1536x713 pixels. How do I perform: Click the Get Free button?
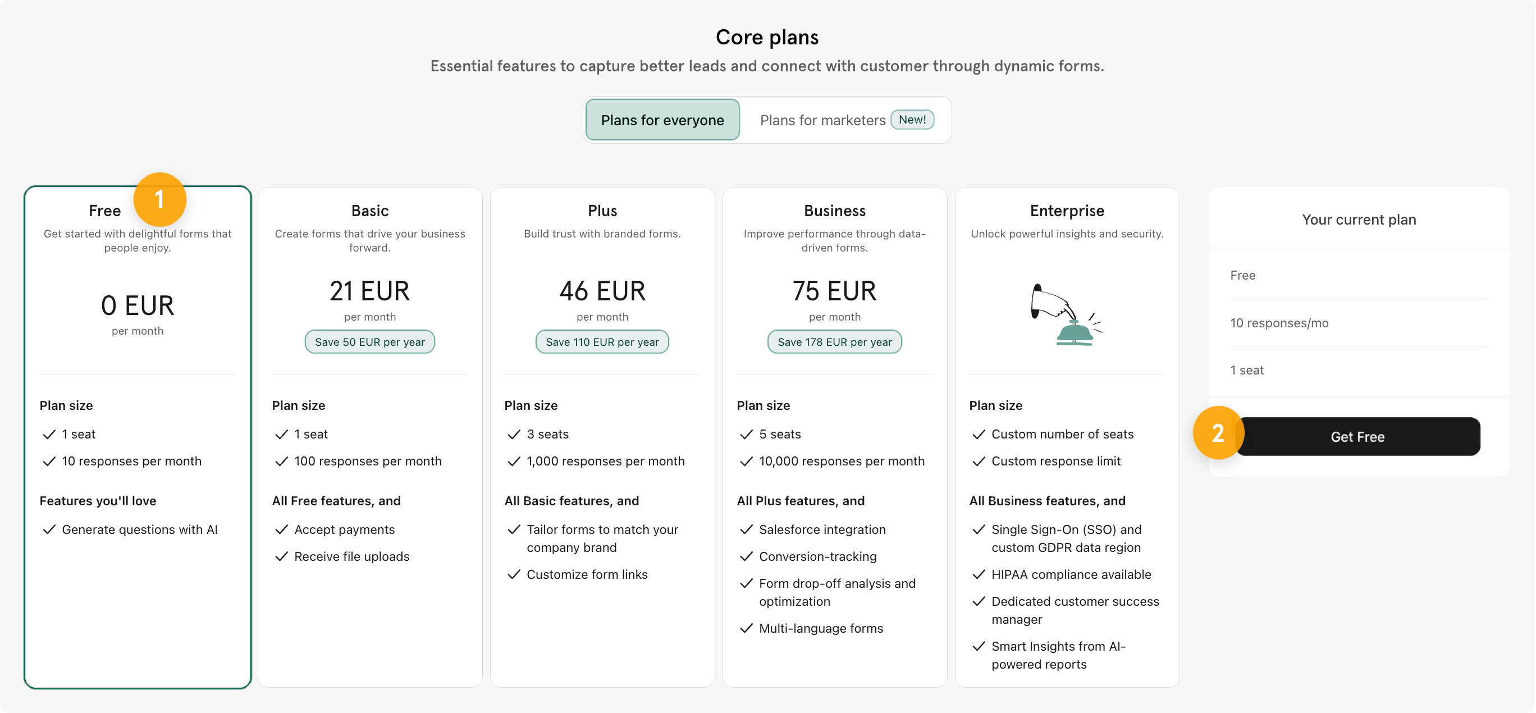(1357, 436)
